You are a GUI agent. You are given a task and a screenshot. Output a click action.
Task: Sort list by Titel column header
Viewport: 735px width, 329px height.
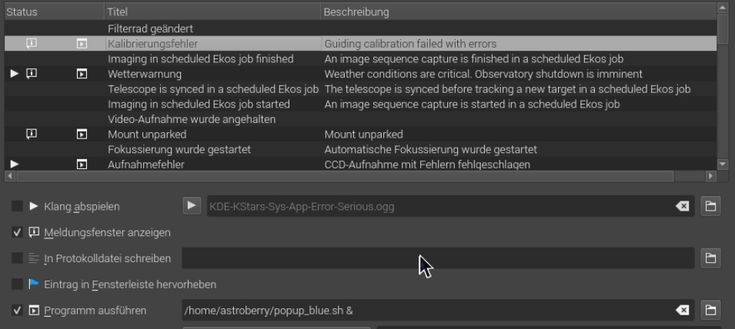(213, 12)
